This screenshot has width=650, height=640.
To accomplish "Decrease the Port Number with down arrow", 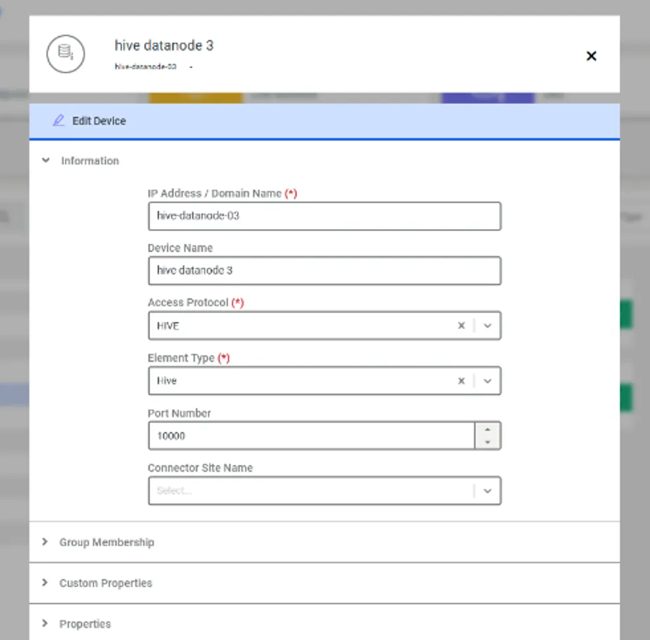I will (x=488, y=442).
